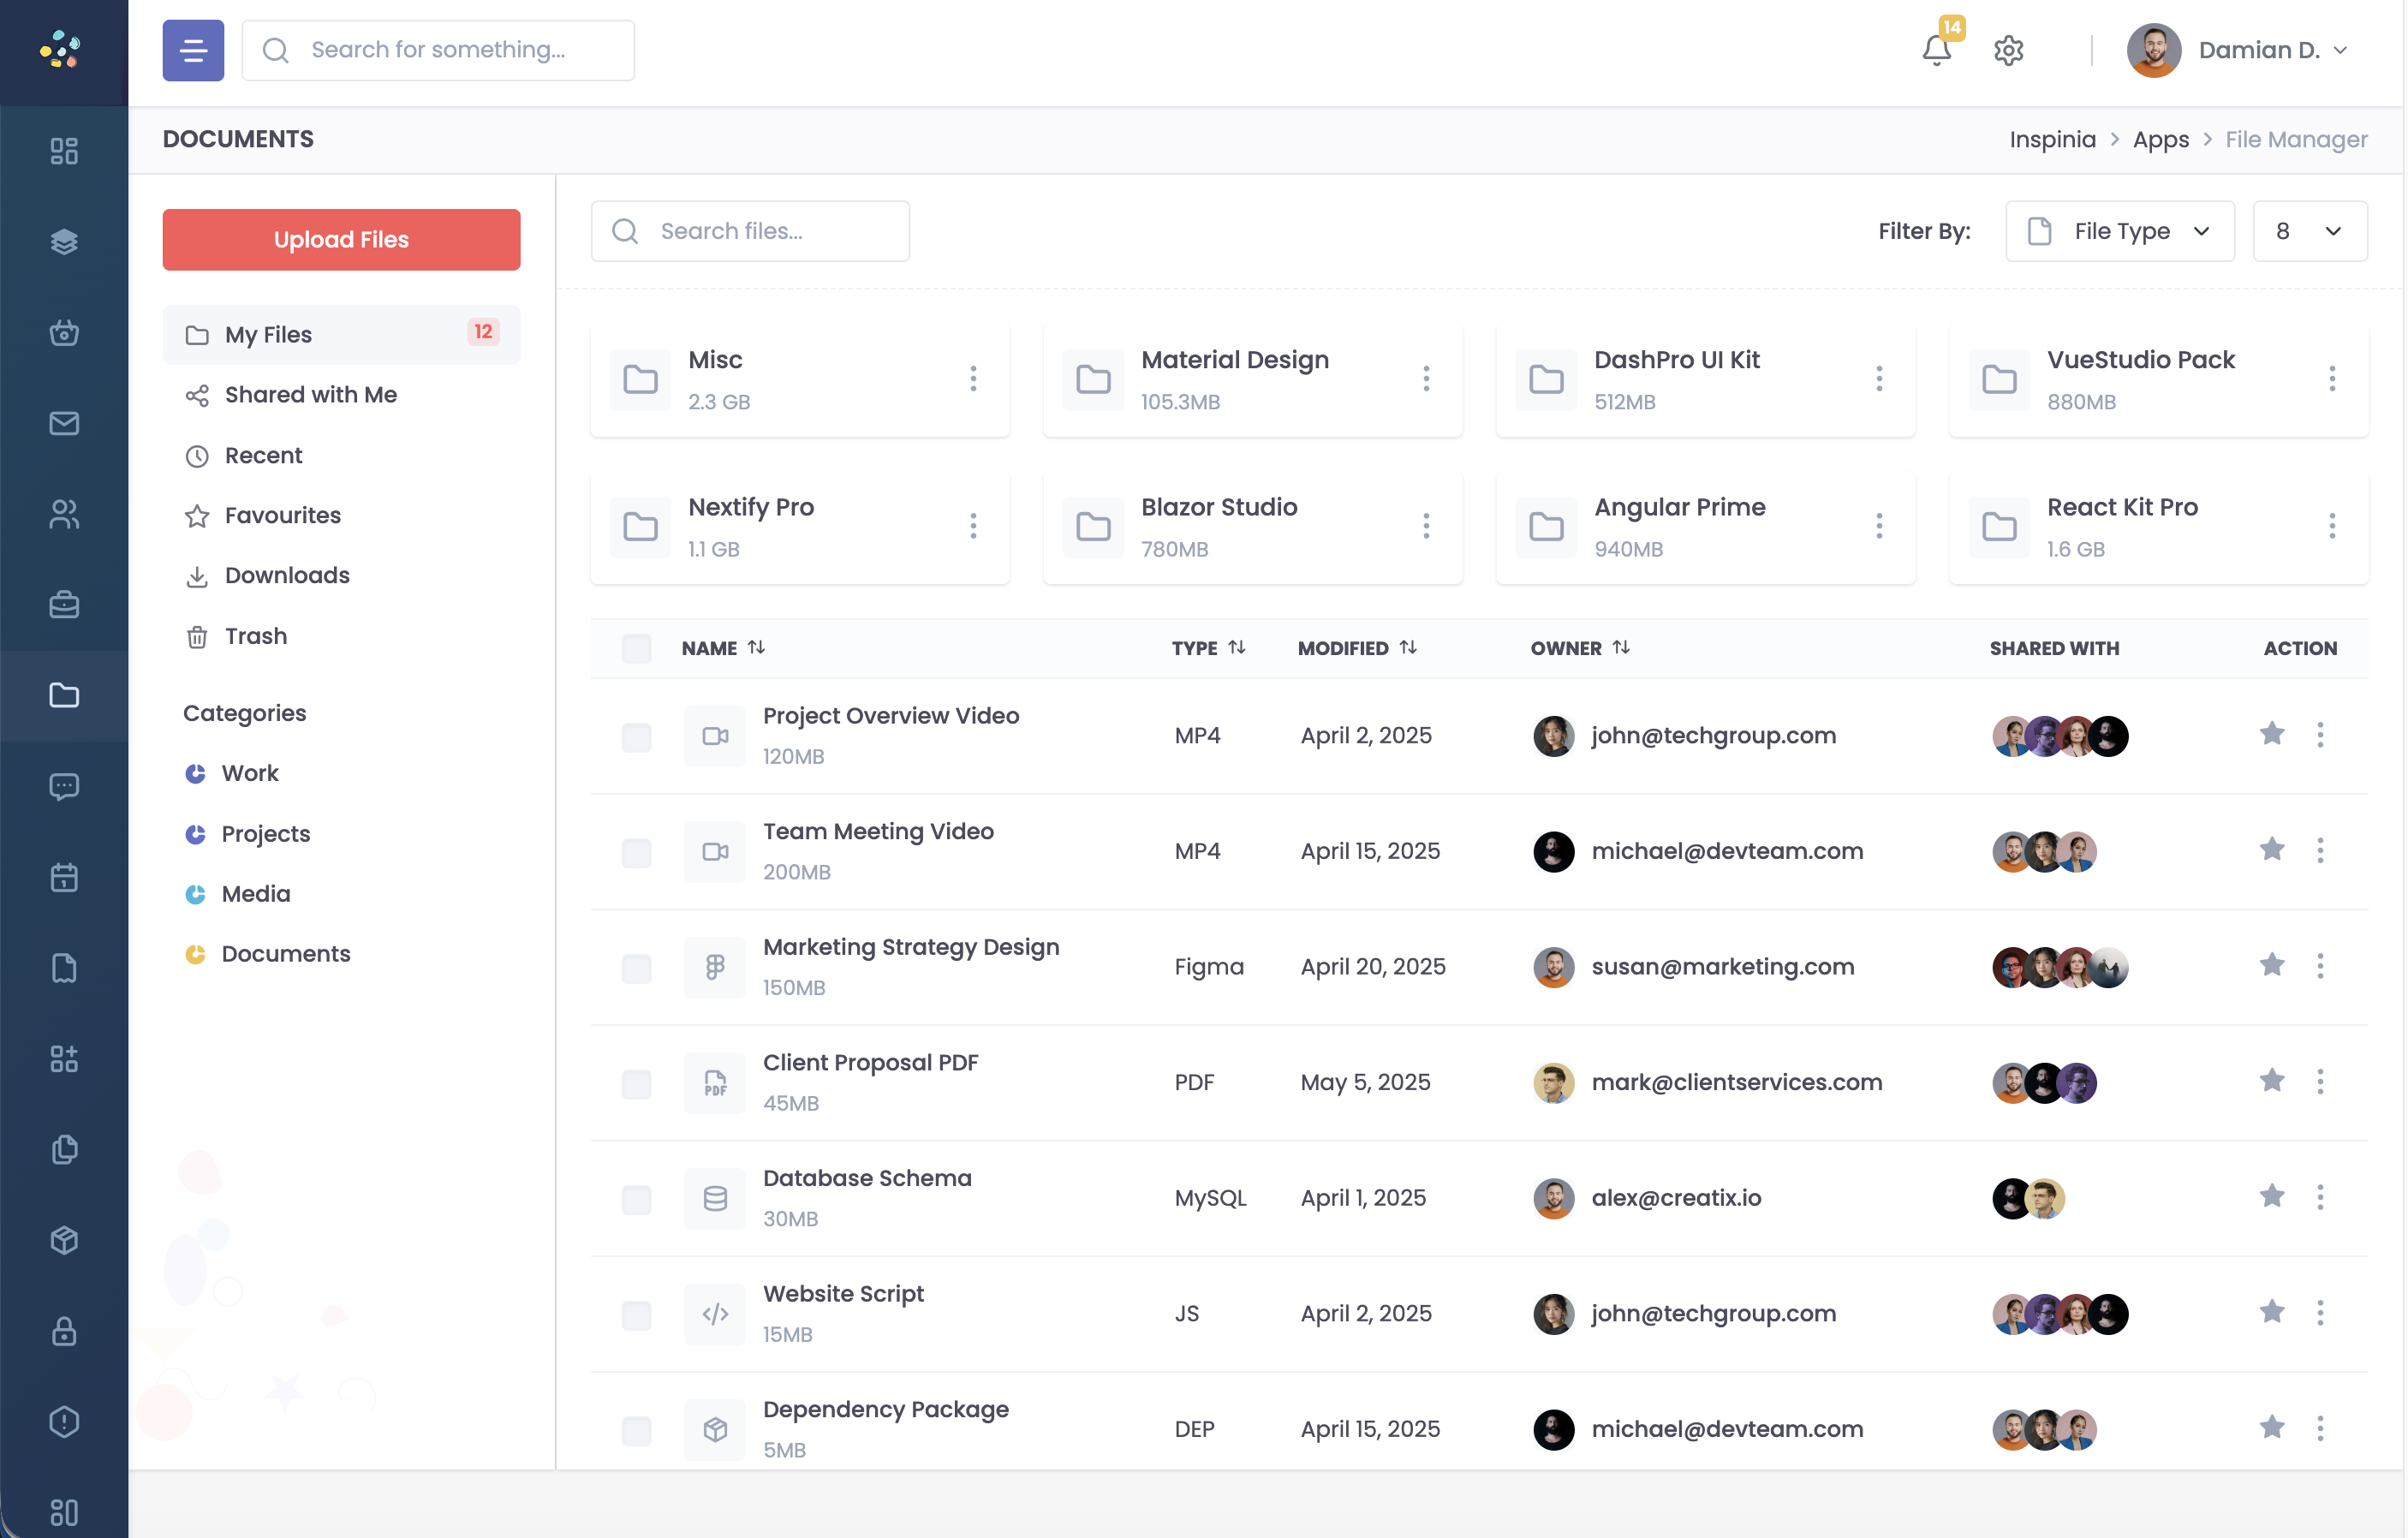Click the chat icon in sidebar
This screenshot has width=2408, height=1538.
click(64, 787)
